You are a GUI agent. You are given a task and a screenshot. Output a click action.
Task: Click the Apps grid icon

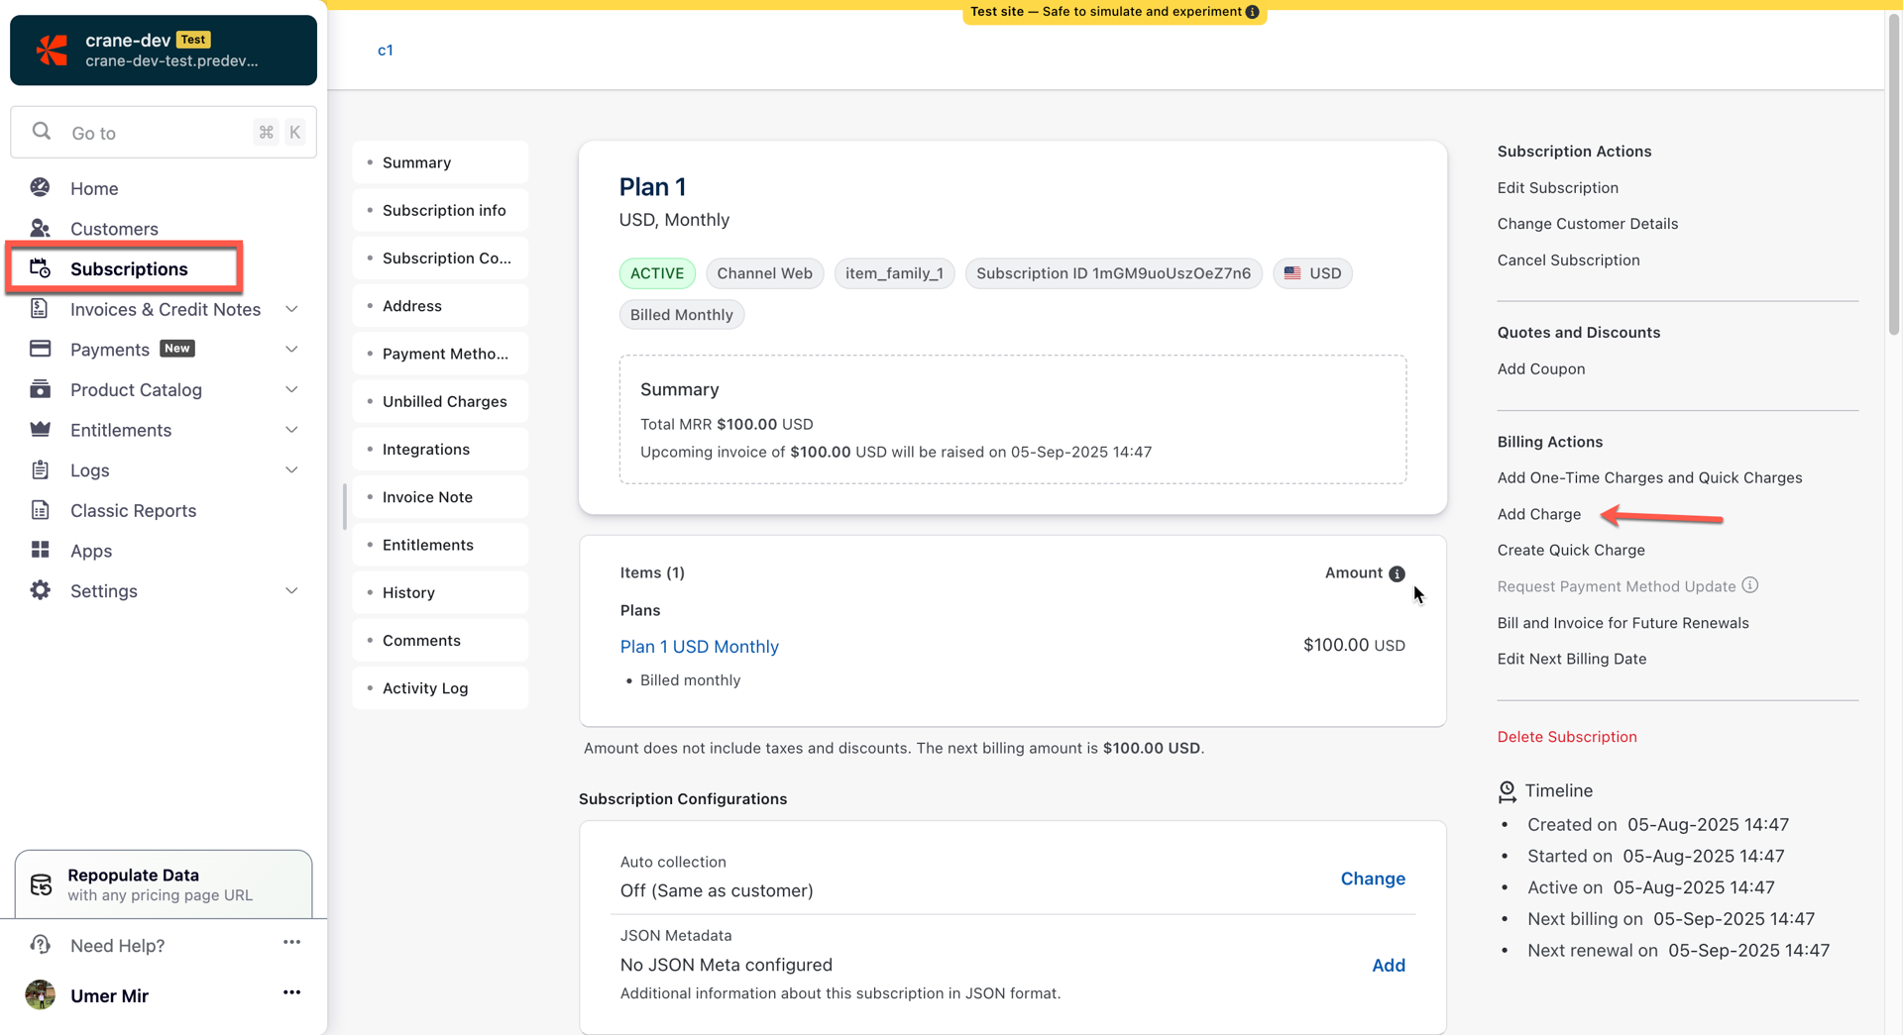pos(40,551)
